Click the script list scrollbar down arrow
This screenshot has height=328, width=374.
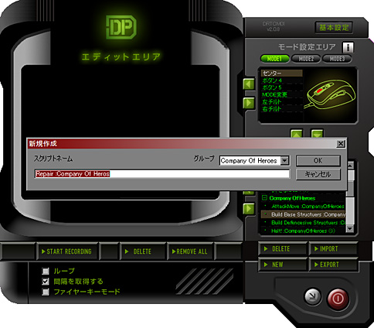[349, 228]
